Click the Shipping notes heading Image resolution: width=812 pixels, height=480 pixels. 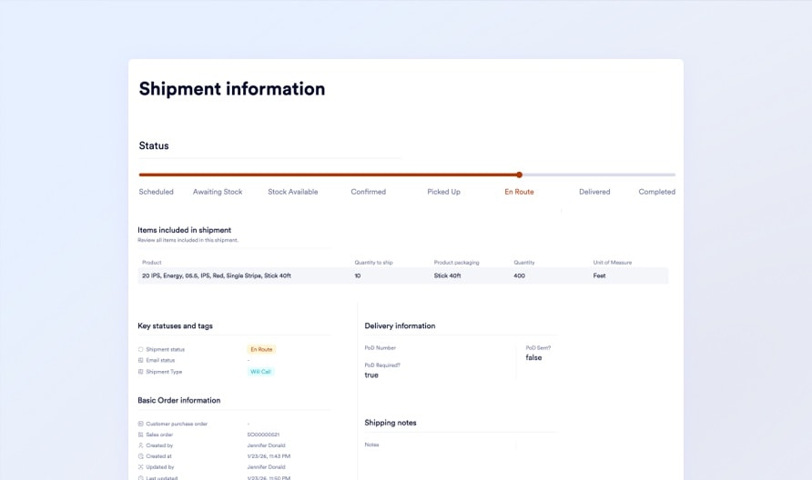tap(391, 423)
